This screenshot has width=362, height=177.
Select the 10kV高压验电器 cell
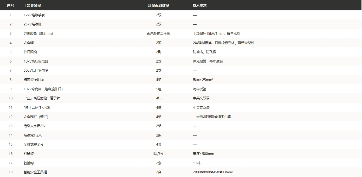(36, 61)
